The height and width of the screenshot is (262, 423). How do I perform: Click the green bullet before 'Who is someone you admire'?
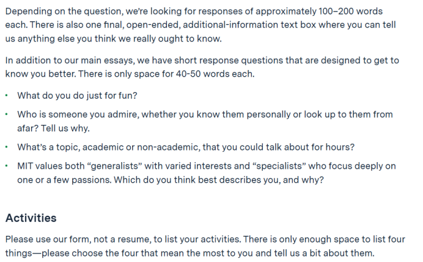click(7, 115)
